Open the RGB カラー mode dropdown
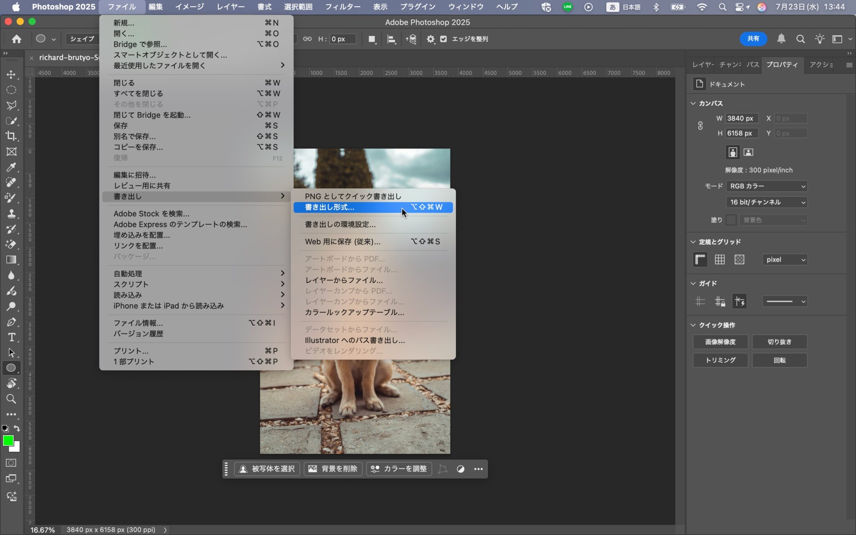The height and width of the screenshot is (535, 856). tap(767, 186)
